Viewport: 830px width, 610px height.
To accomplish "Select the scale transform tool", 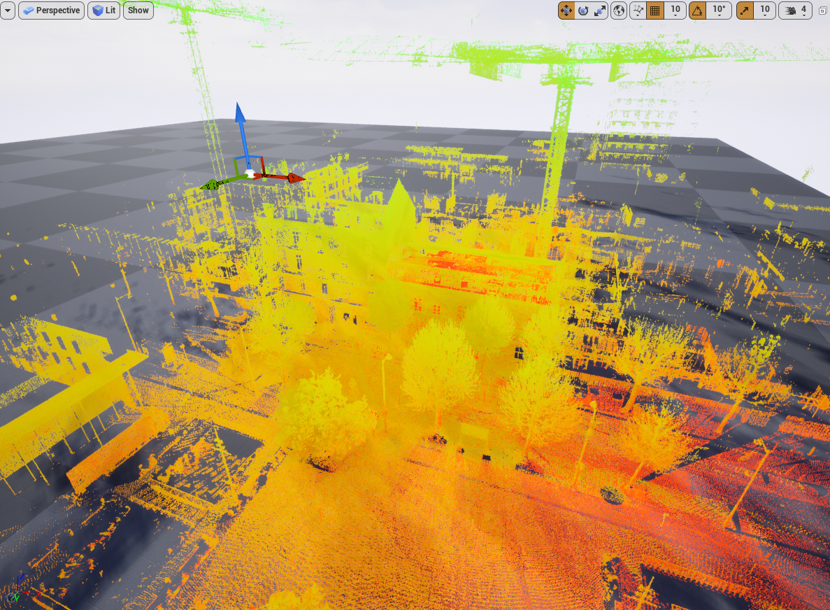I will [x=600, y=10].
